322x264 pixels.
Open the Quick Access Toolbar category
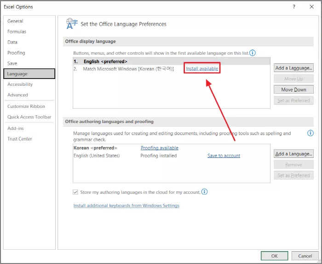point(29,117)
